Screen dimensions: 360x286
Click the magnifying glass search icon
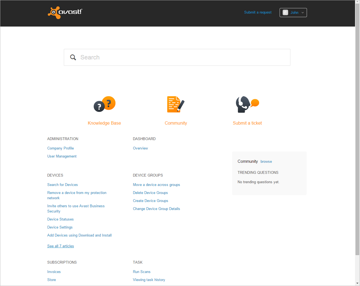[73, 57]
